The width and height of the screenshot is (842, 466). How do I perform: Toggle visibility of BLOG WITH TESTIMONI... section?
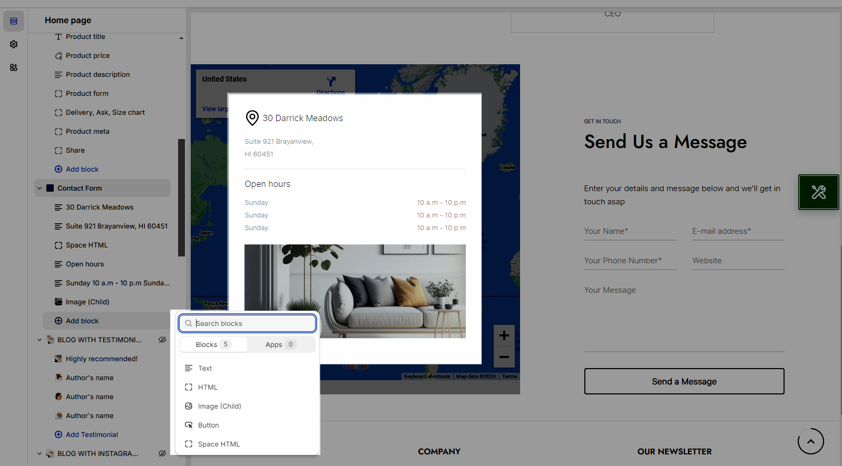tap(162, 340)
